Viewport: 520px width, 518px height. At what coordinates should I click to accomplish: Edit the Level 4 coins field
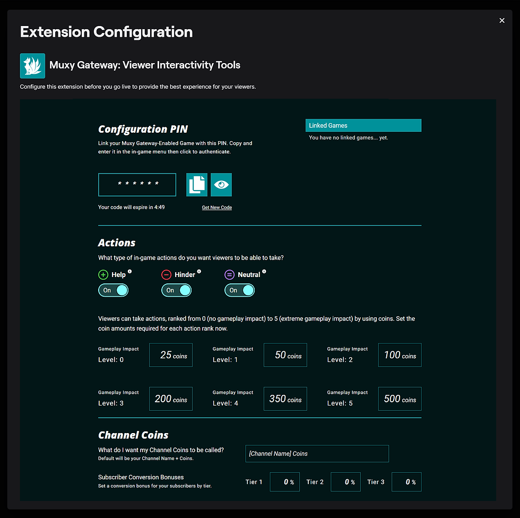pos(285,399)
